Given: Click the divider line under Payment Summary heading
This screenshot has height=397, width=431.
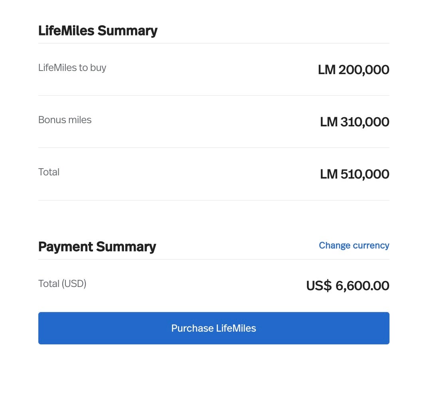Looking at the screenshot, I should pyautogui.click(x=214, y=259).
